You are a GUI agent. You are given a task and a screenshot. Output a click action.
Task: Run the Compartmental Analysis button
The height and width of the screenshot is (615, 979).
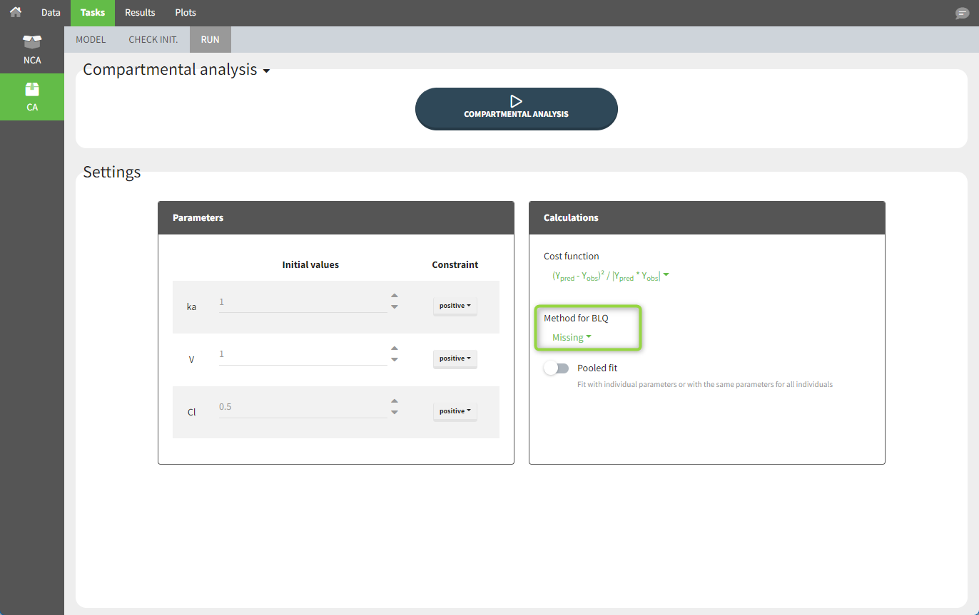(516, 108)
